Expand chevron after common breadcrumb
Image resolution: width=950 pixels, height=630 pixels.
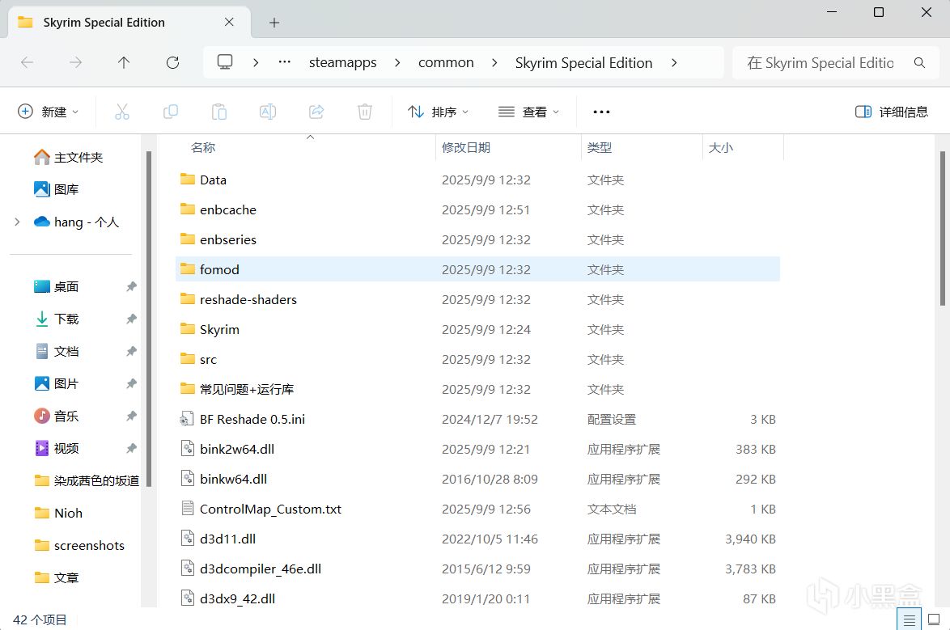click(494, 62)
